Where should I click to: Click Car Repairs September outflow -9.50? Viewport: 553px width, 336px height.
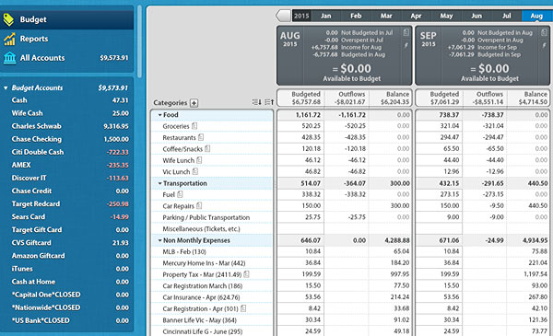click(x=485, y=205)
